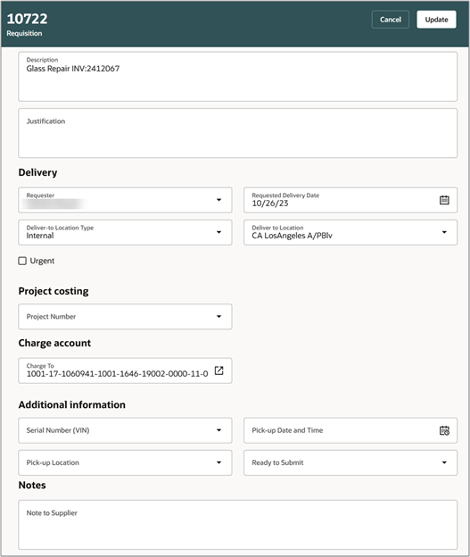Click the Pick-up Date and Time field
Image resolution: width=470 pixels, height=557 pixels.
point(350,430)
